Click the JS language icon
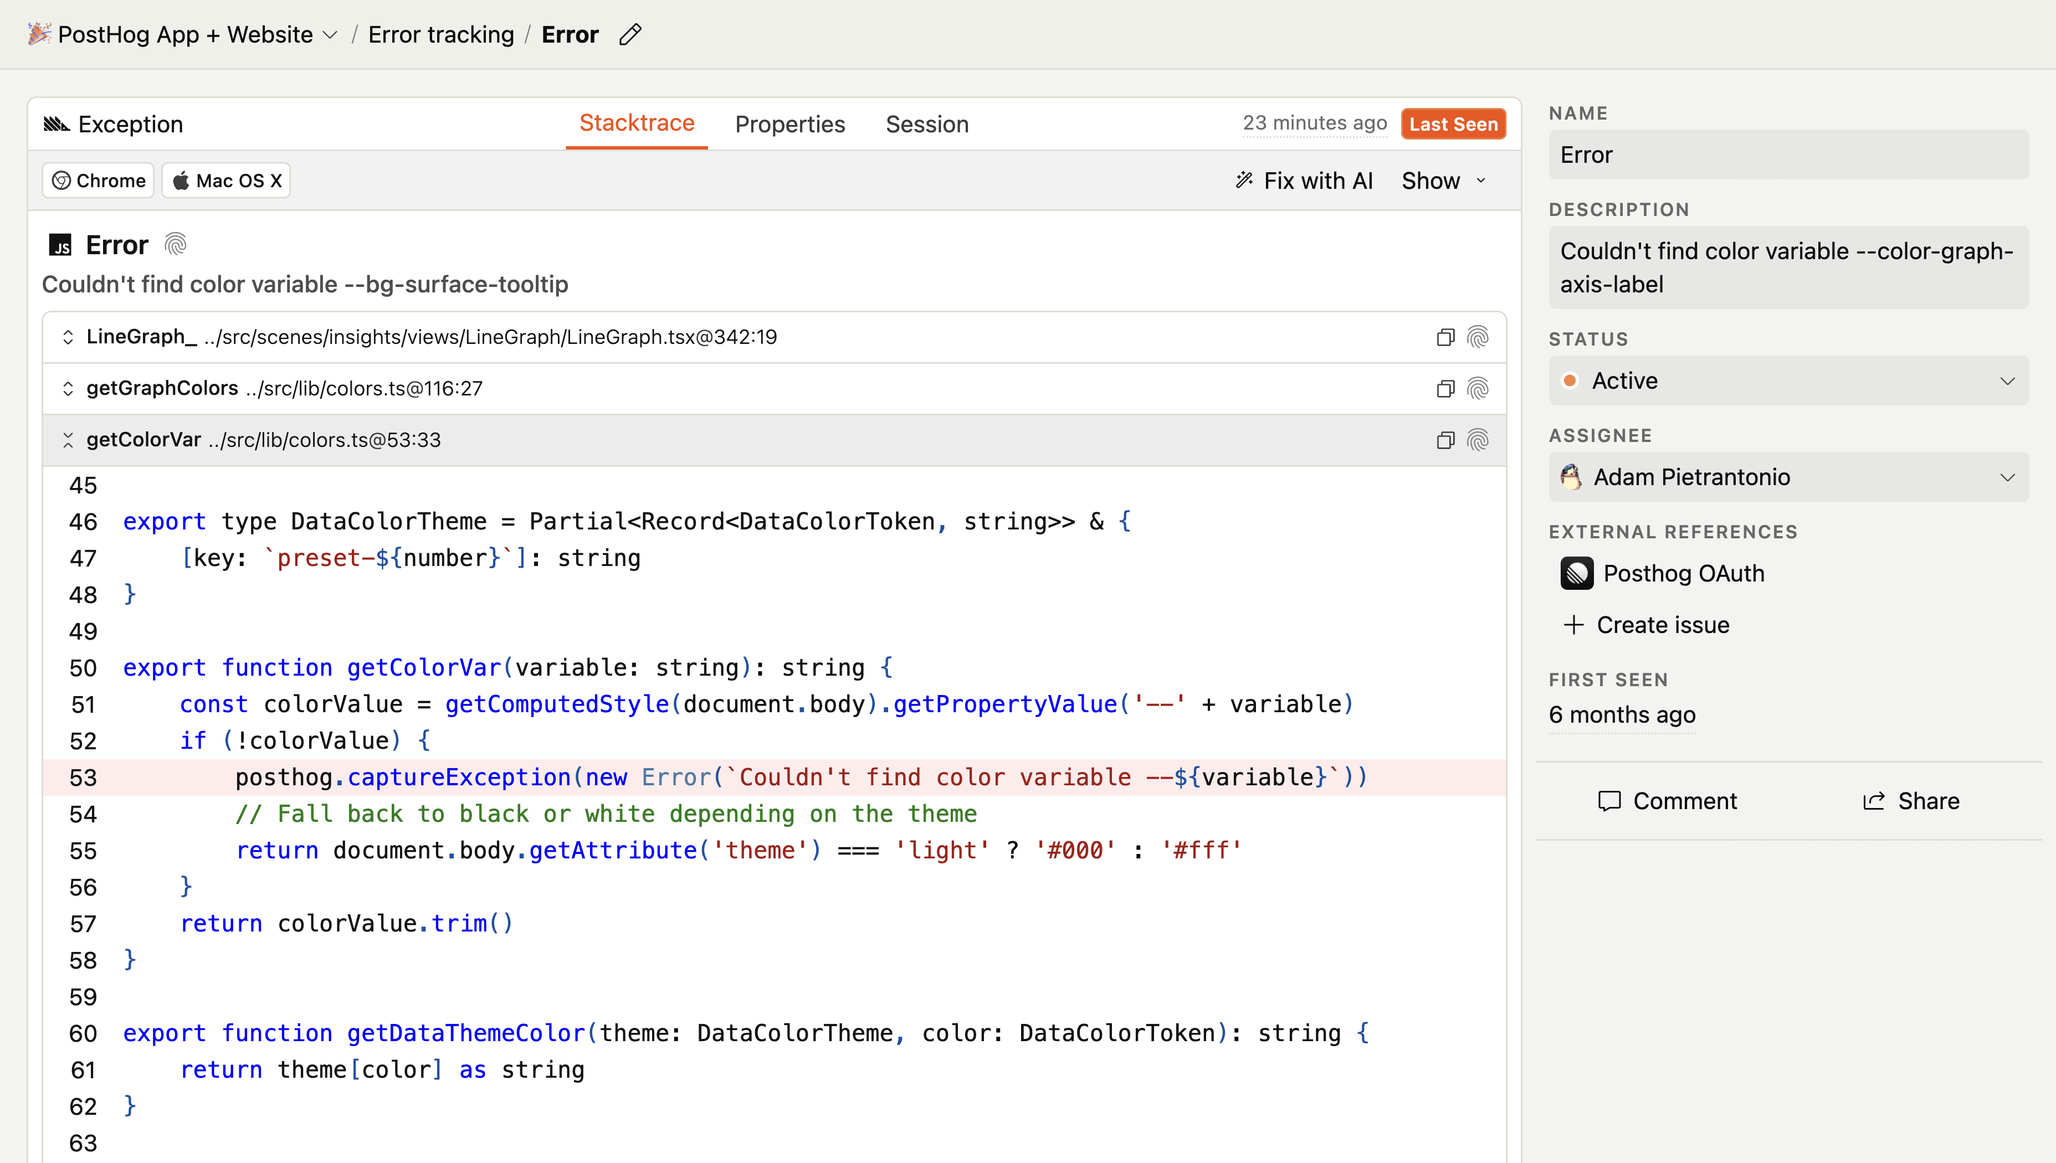This screenshot has height=1163, width=2056. [60, 244]
